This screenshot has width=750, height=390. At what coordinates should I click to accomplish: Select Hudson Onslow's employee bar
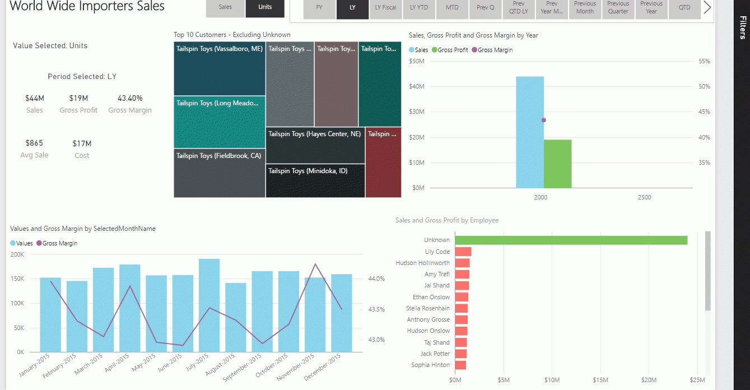point(461,331)
